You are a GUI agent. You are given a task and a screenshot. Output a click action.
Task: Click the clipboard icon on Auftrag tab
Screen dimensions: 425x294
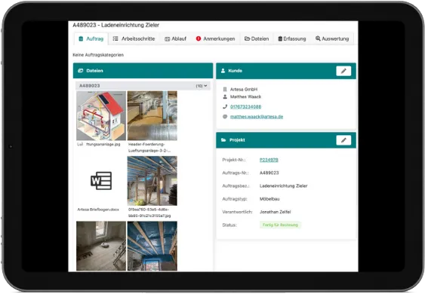coord(81,38)
